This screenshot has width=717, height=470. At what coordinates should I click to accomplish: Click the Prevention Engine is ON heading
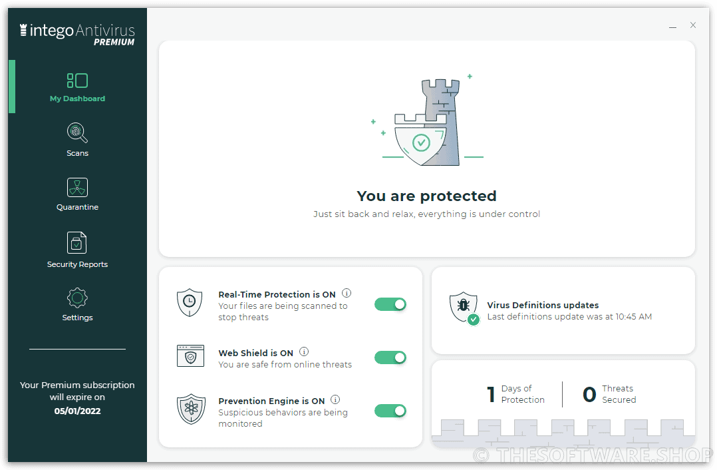pyautogui.click(x=271, y=401)
